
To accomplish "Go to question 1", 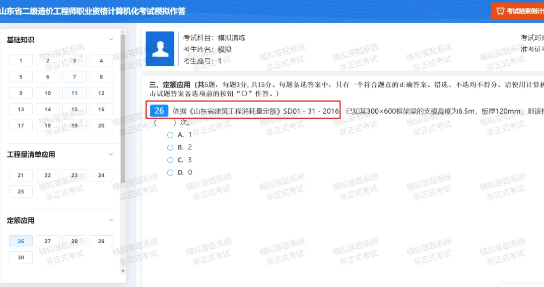I will (x=21, y=61).
